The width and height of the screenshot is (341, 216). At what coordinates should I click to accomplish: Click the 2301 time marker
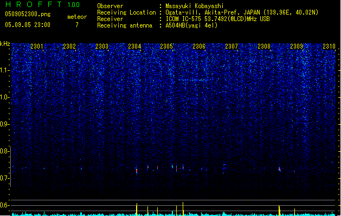37,46
